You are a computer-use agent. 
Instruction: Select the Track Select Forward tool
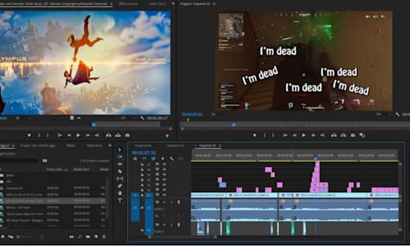click(120, 156)
